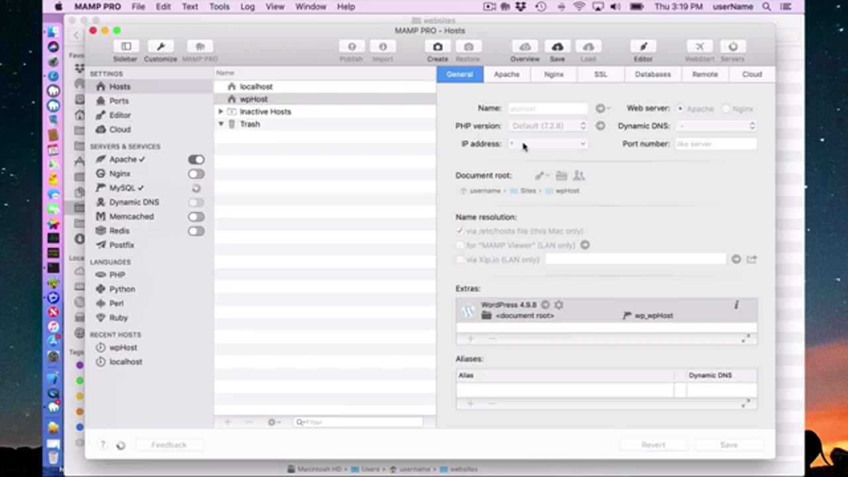Click the Servers power icon
848x477 pixels.
coord(733,46)
